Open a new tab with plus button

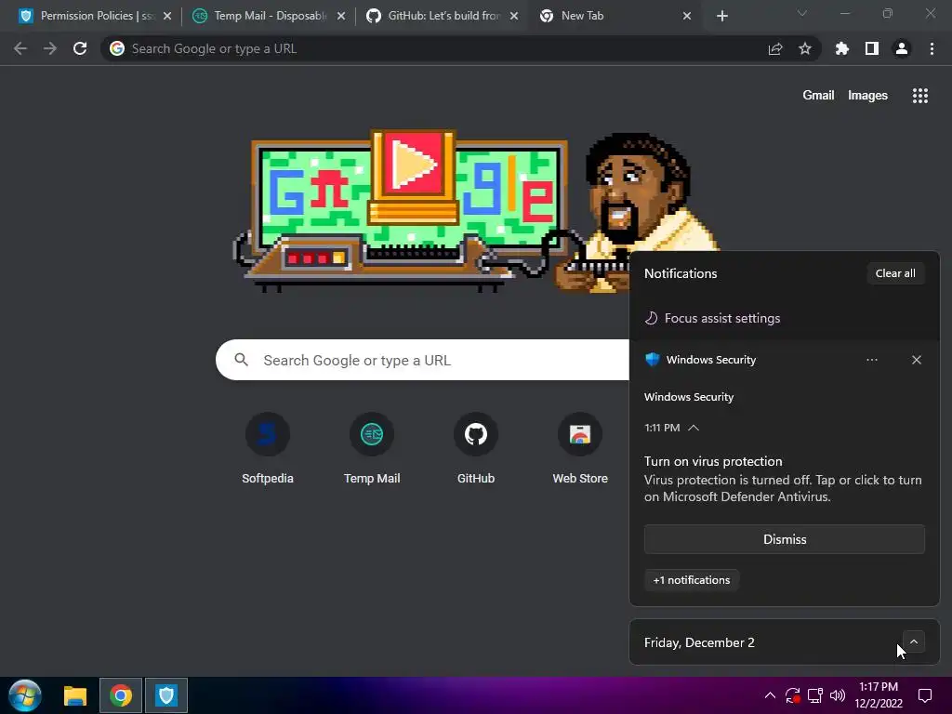tap(721, 16)
